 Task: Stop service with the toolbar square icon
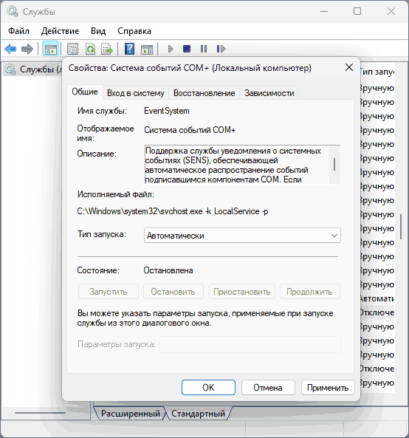(187, 49)
